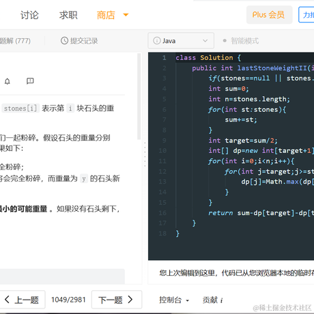Expand the 商店 dropdown arrow
The width and height of the screenshot is (314, 314).
pyautogui.click(x=126, y=15)
